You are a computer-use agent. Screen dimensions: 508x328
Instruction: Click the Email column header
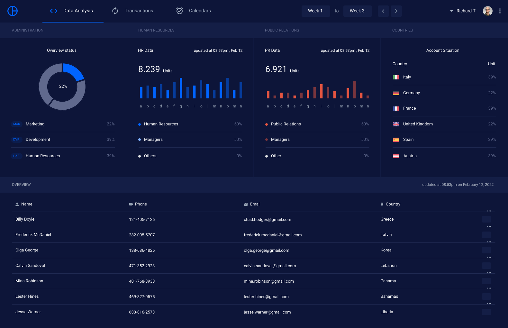252,204
